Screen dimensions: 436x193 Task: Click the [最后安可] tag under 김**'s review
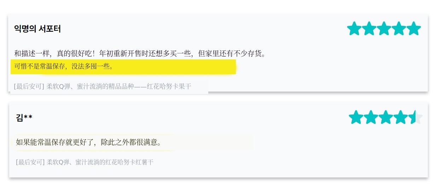(x=30, y=162)
